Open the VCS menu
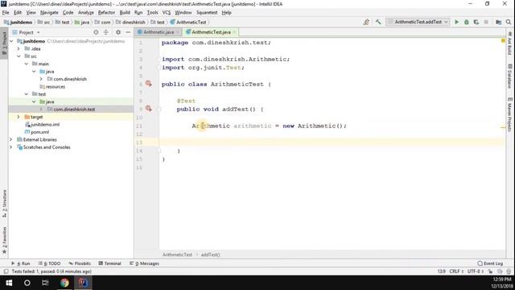The height and width of the screenshot is (290, 515). point(167,13)
